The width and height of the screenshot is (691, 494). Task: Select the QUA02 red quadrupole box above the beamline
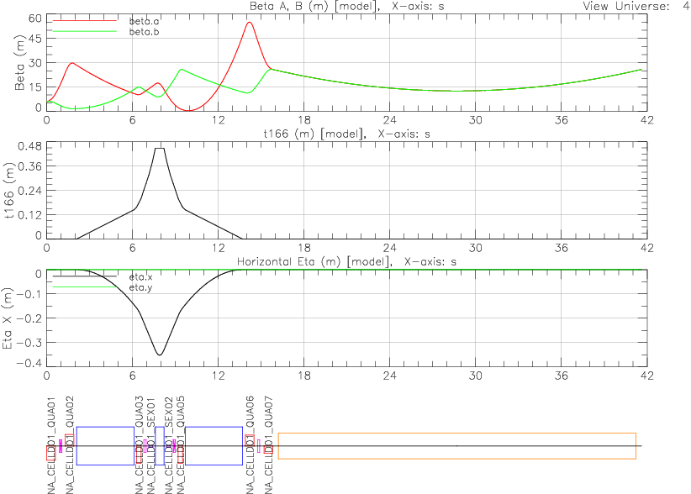[x=69, y=440]
